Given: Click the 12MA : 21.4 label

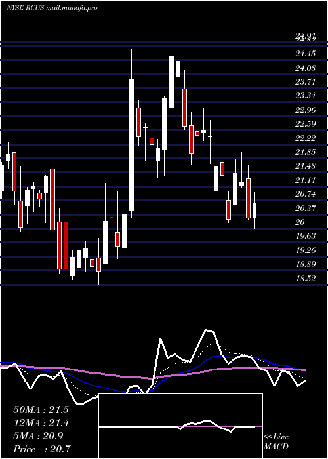Looking at the screenshot, I should coord(41,423).
